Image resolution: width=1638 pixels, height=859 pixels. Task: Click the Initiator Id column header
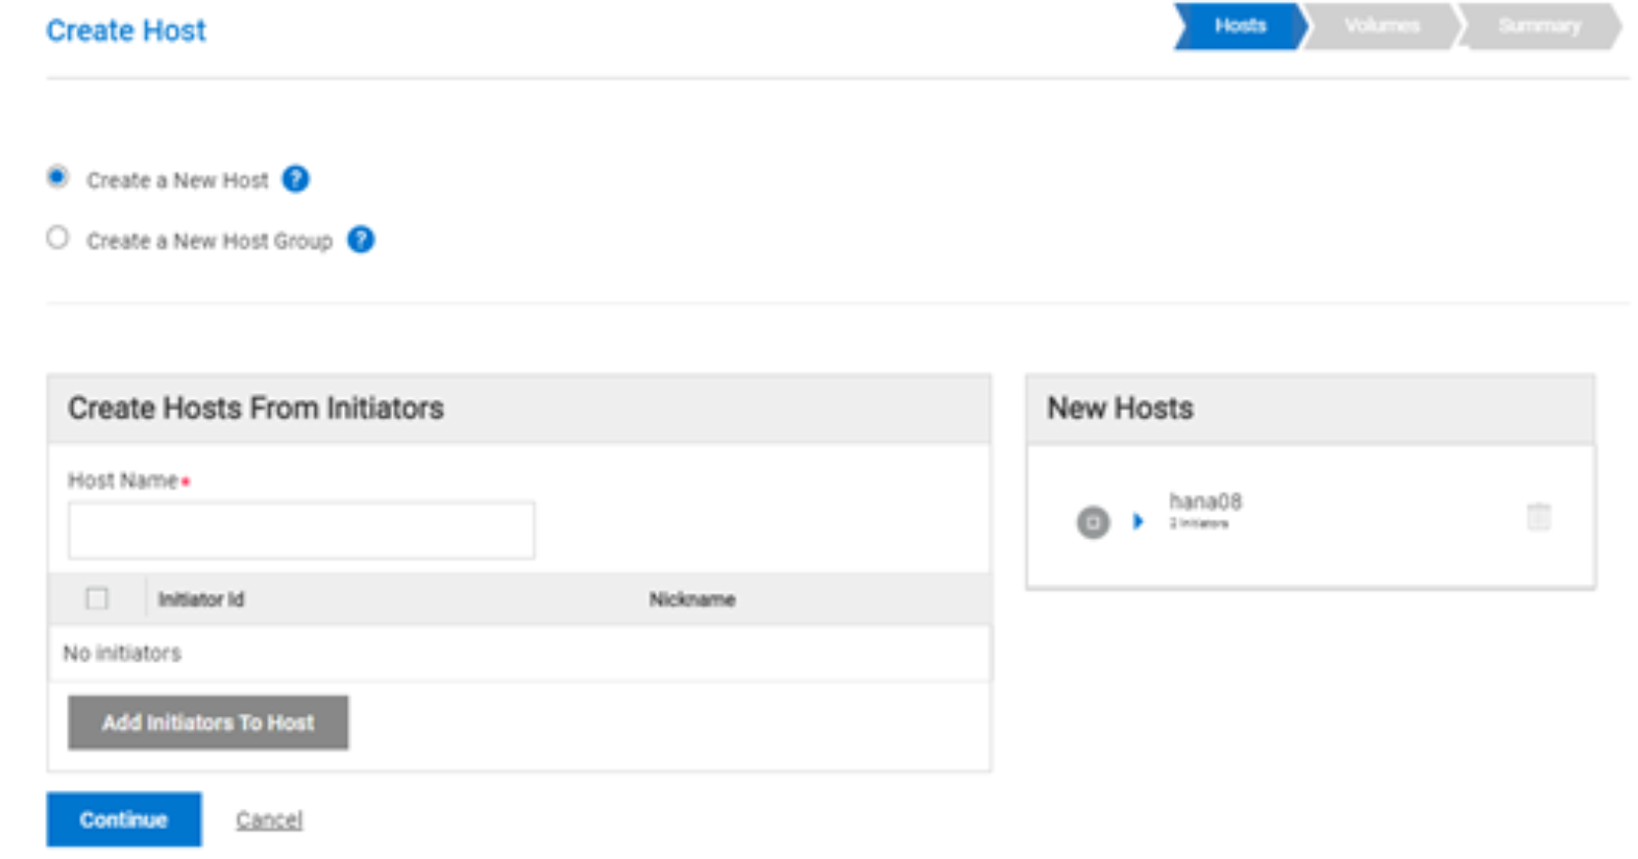tap(201, 599)
